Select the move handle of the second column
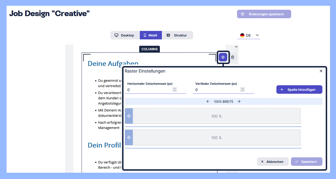Screen dimensions: 336x179 (129, 137)
